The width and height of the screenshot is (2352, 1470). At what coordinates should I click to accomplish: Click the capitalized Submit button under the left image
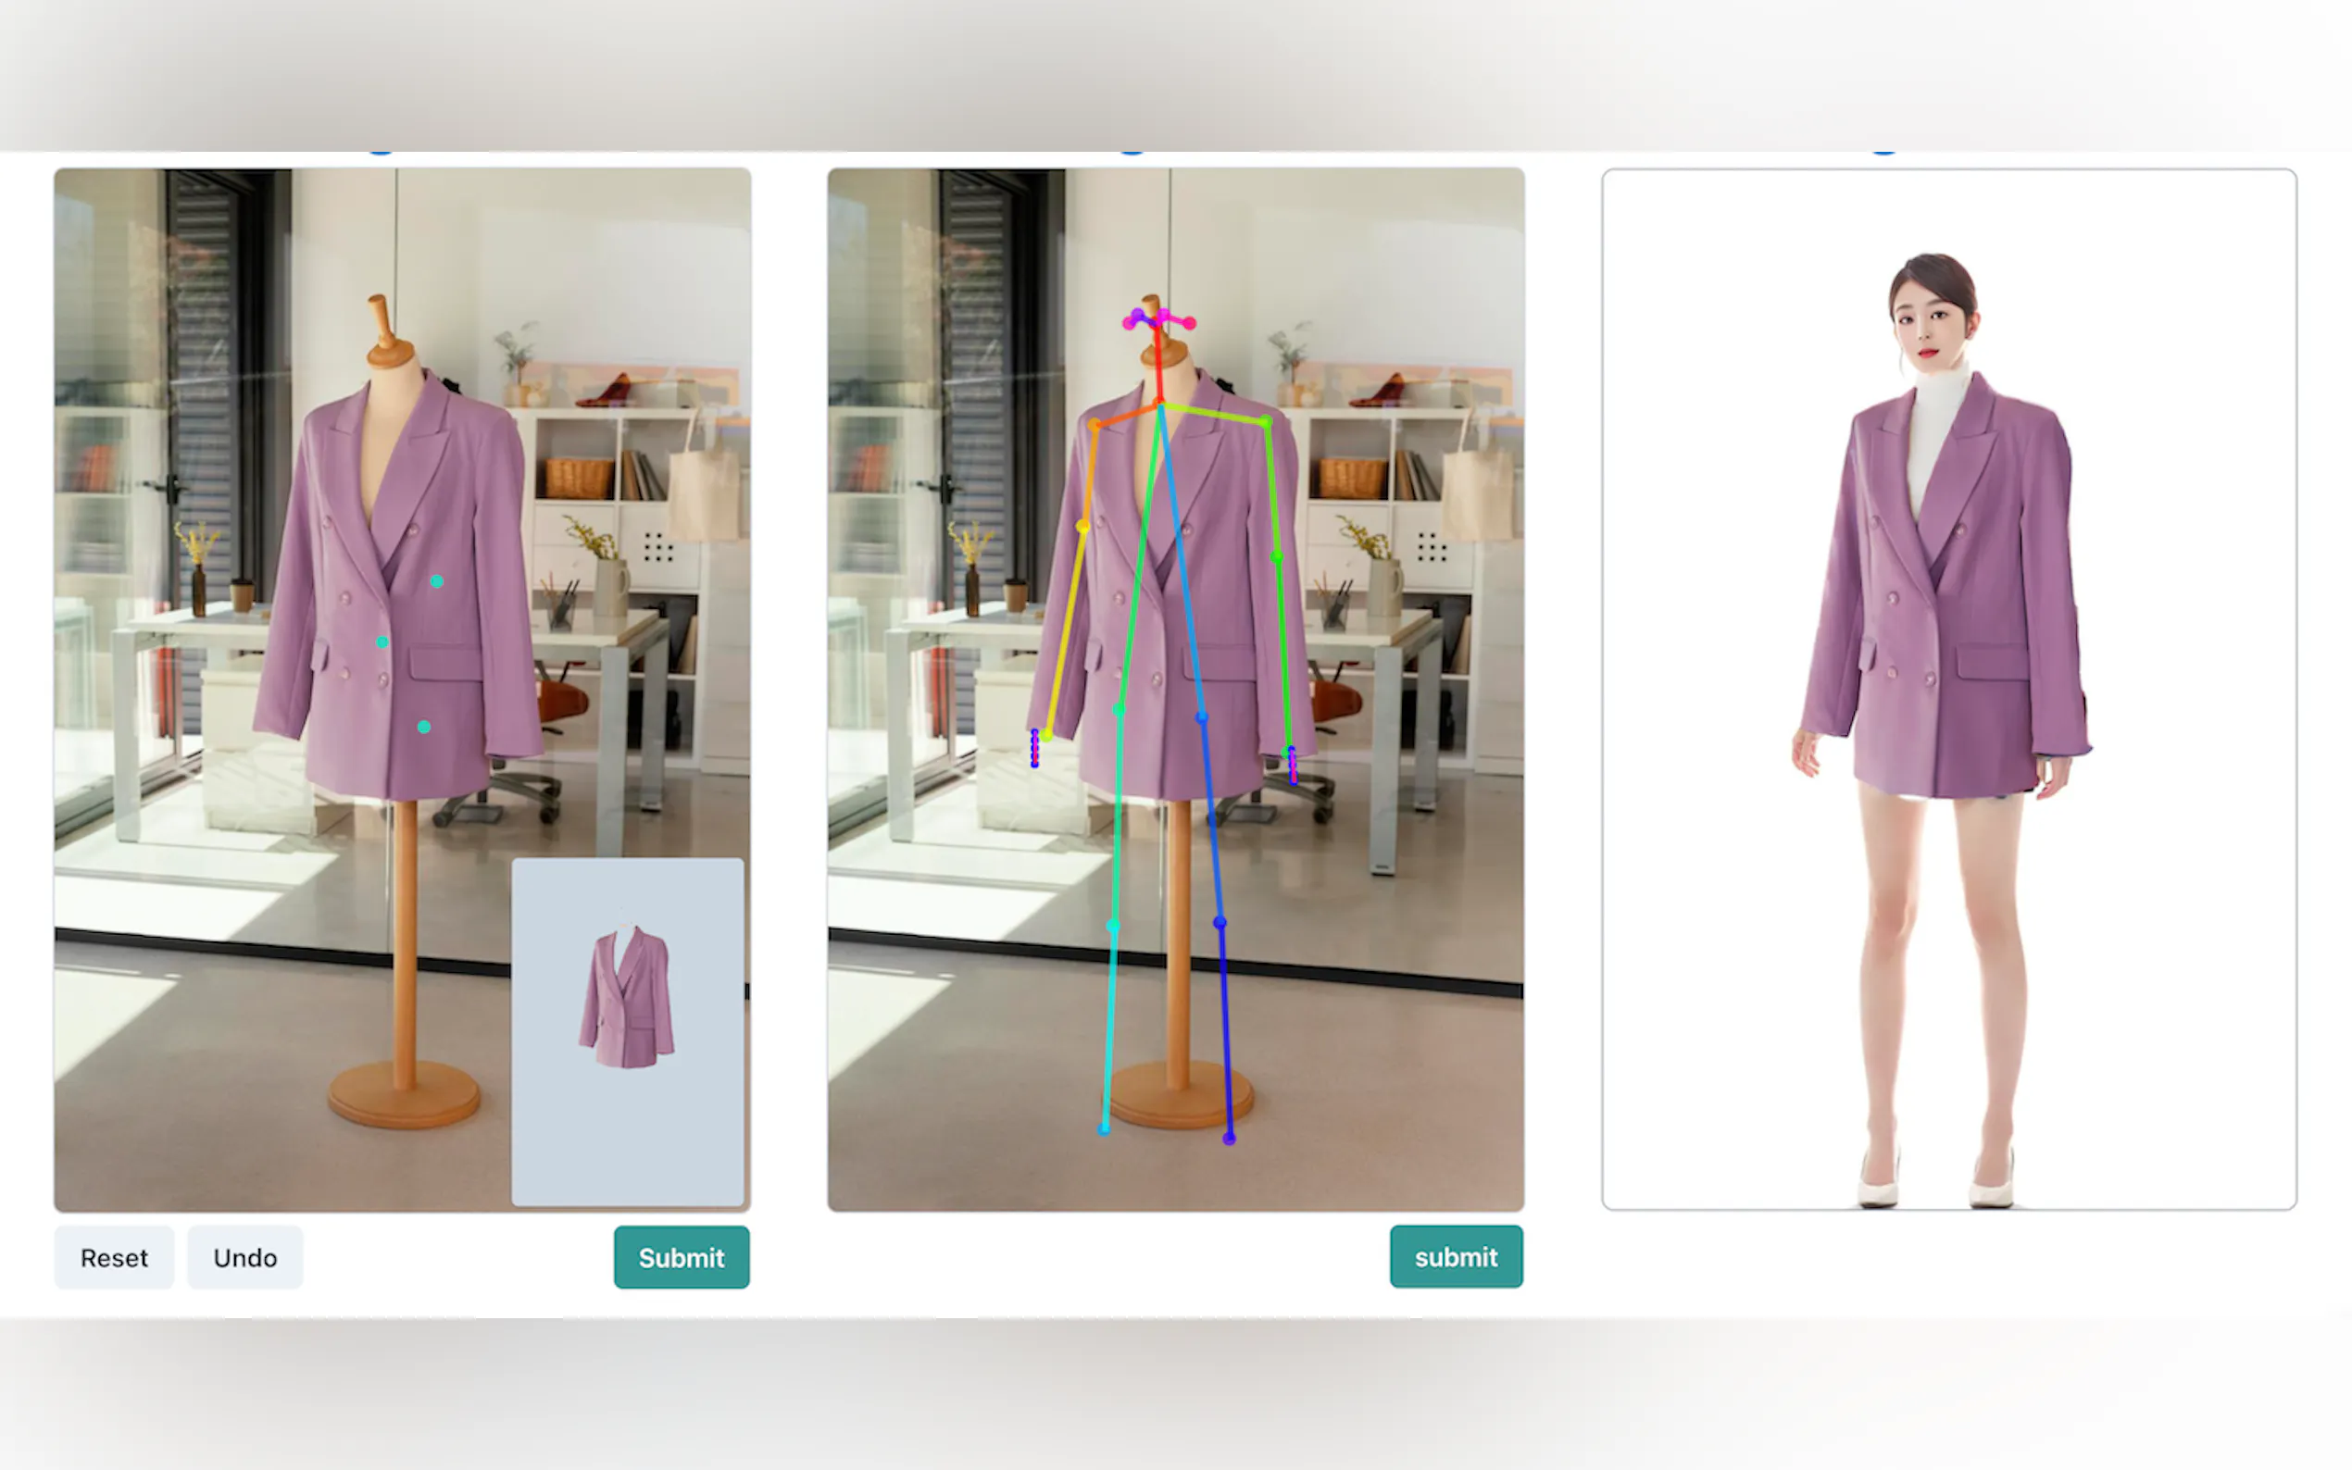click(681, 1257)
